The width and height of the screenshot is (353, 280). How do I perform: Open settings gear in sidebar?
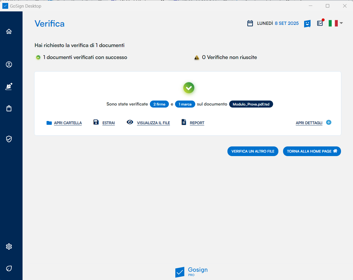[x=9, y=246]
